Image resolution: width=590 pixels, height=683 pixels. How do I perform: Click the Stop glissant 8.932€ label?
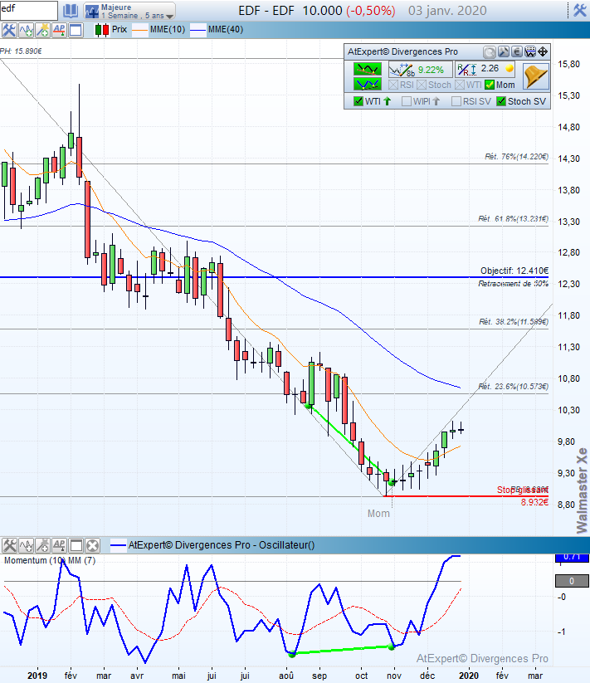pos(523,495)
